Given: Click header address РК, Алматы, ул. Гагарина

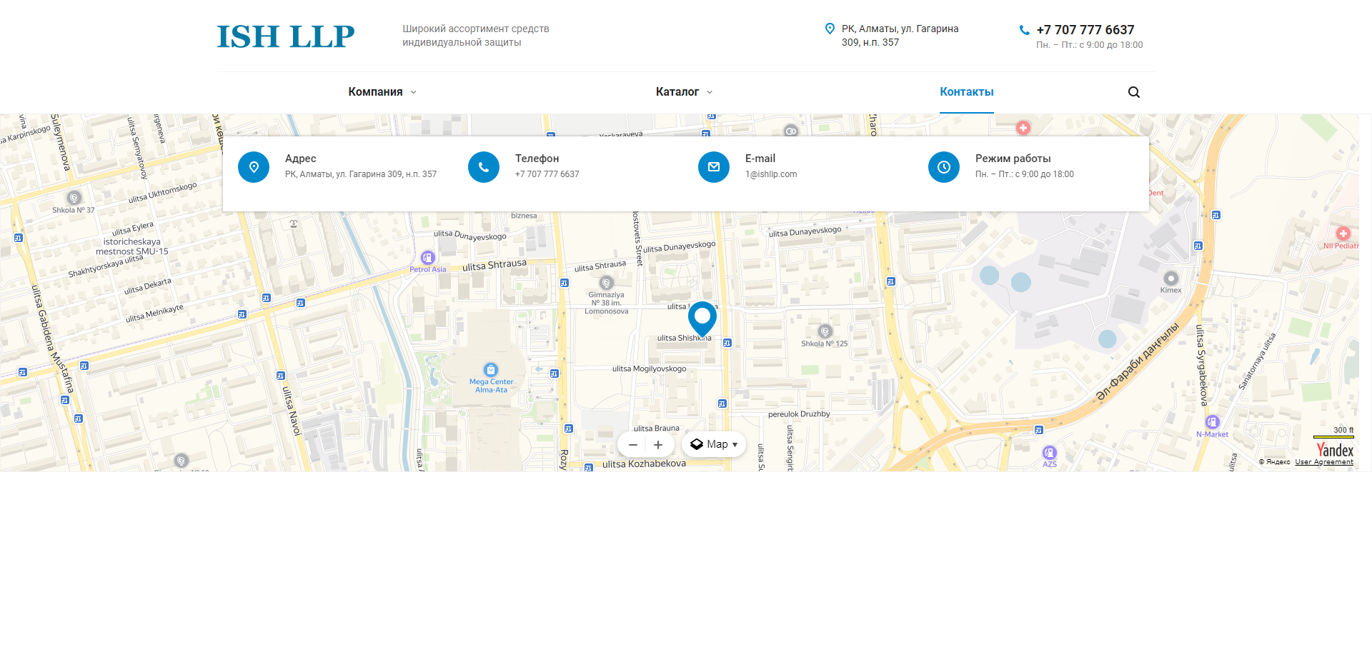Looking at the screenshot, I should click(900, 36).
